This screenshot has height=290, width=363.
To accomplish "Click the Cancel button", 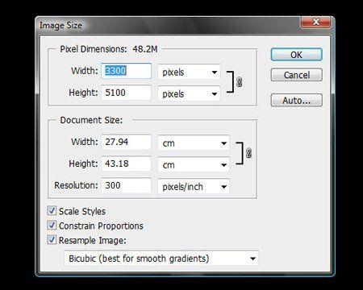I will 296,75.
